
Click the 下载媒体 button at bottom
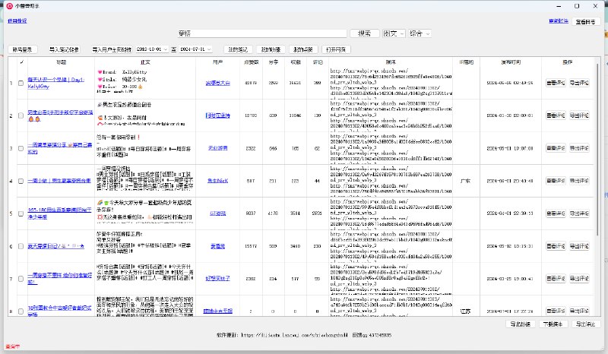[x=553, y=324]
